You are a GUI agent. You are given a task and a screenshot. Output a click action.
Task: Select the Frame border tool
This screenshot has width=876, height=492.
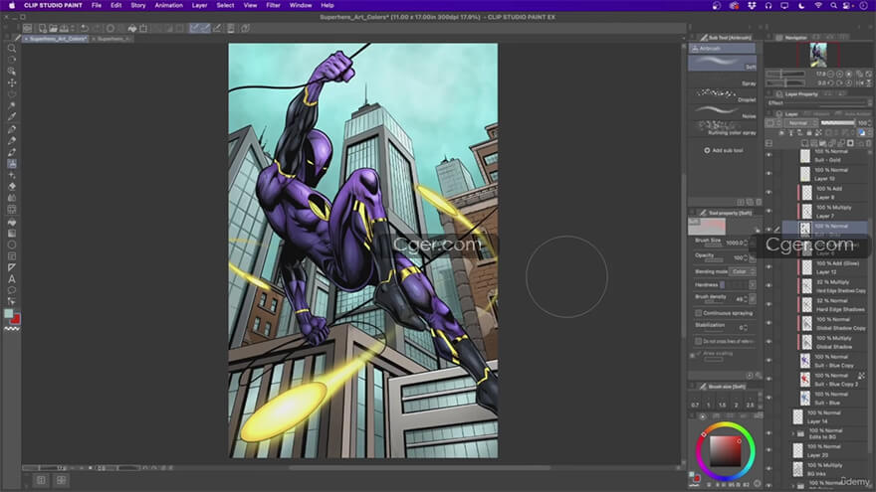[x=12, y=256]
